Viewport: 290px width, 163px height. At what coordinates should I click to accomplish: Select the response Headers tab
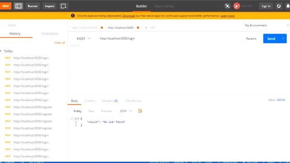[110, 101]
